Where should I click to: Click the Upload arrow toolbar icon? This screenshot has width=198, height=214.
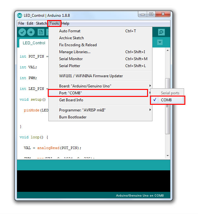(x=31, y=32)
